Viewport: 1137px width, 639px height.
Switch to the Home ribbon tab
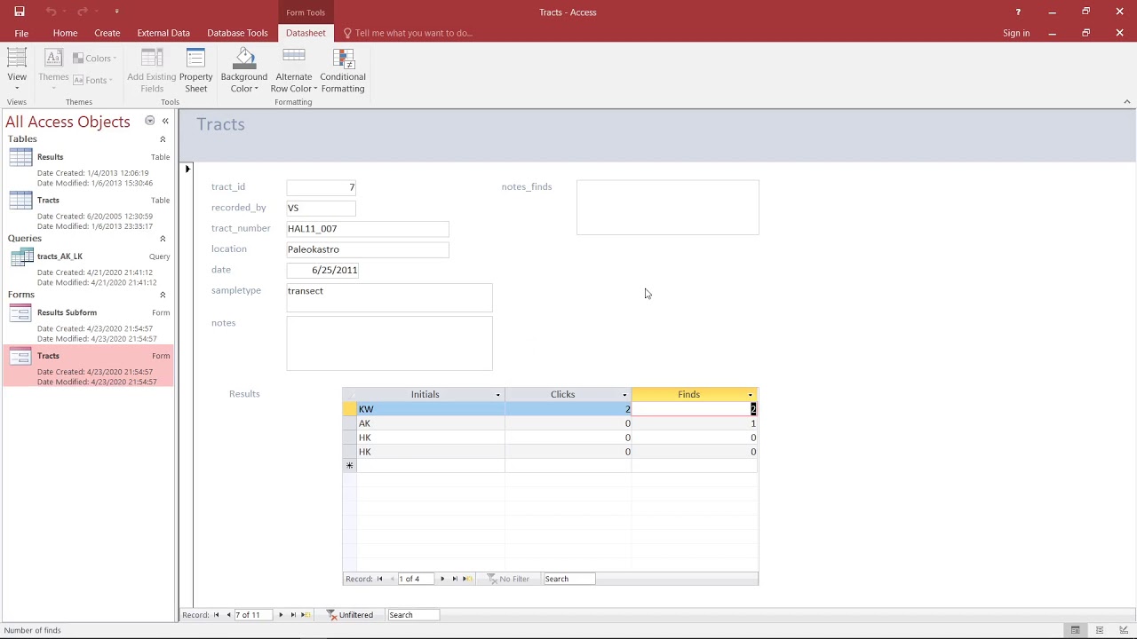(x=65, y=33)
